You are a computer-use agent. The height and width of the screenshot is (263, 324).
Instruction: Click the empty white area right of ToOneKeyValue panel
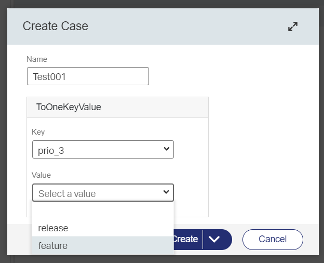point(260,156)
